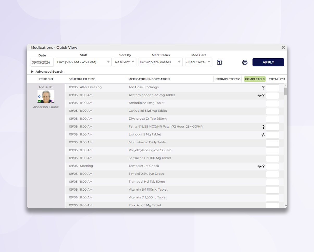This screenshot has width=314, height=252.
Task: Open the status box for Amlodipine 5mg Tablet
Action: 273,104
